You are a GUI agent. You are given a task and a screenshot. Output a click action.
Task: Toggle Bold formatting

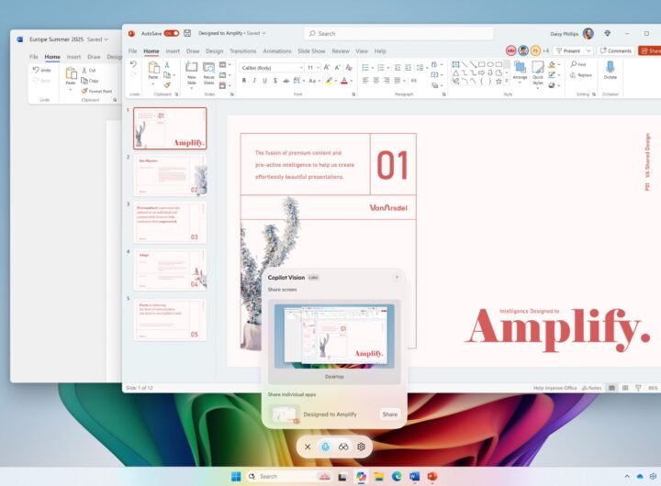click(x=244, y=81)
